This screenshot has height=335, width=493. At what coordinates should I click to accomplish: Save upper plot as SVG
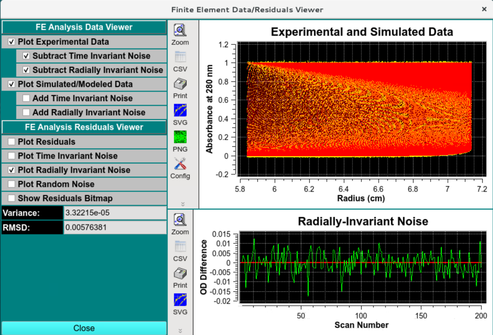pos(180,111)
